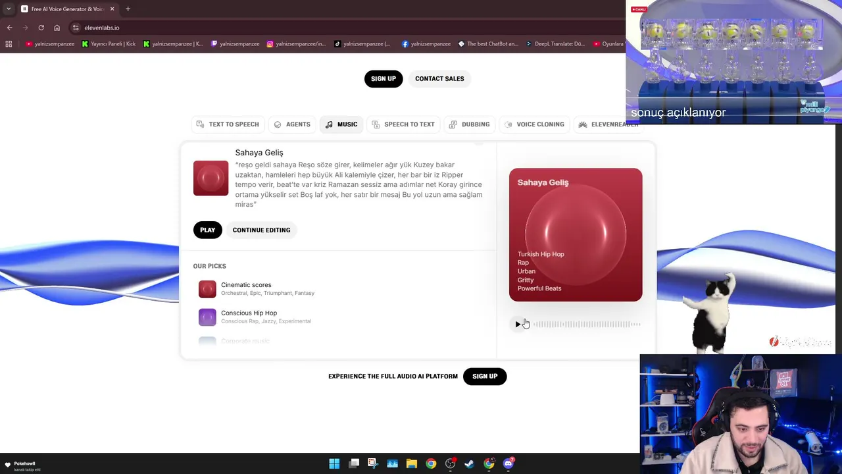Screen dimensions: 842x474
Task: Click the Pokehowll follower alert at bottom-left
Action: pos(23,466)
